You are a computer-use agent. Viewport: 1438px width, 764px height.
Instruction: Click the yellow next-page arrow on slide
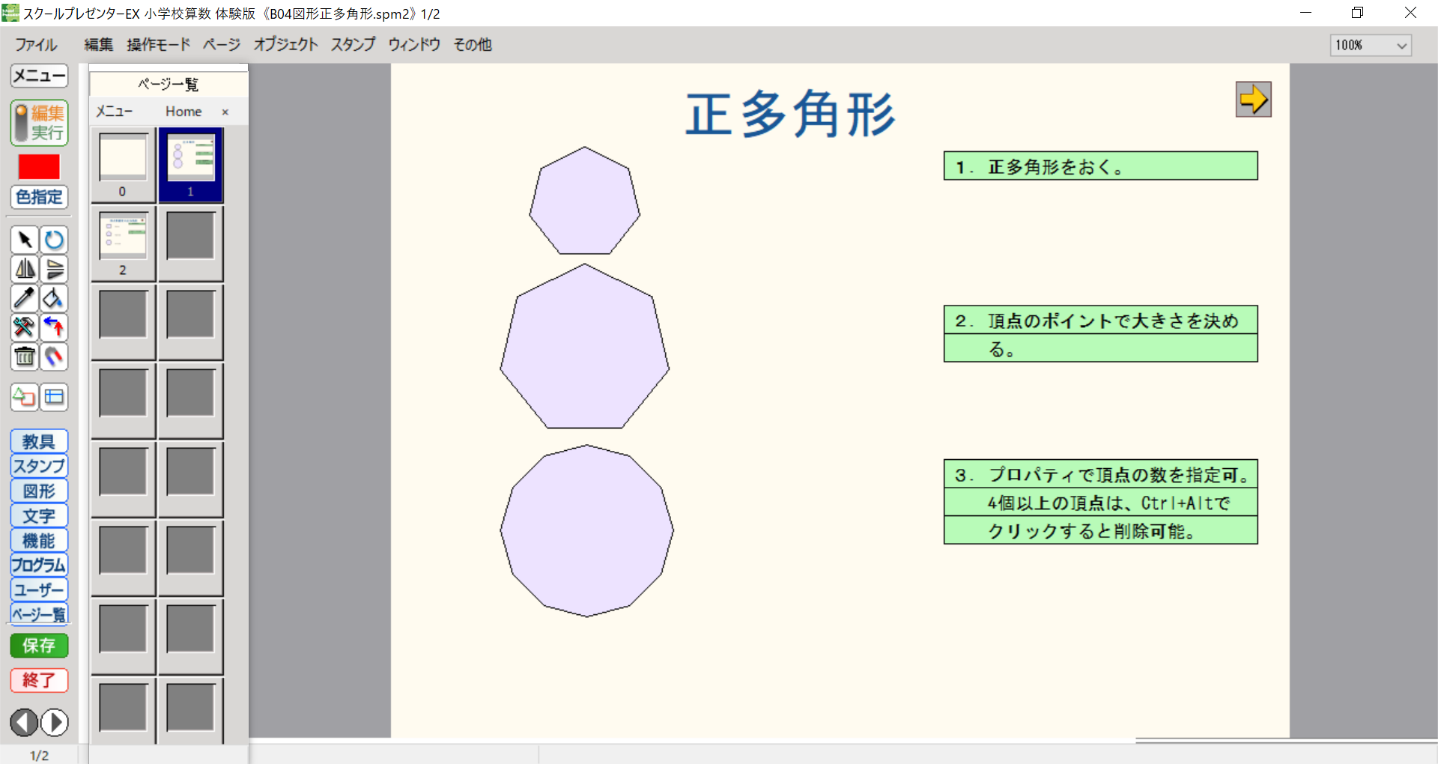coord(1253,100)
